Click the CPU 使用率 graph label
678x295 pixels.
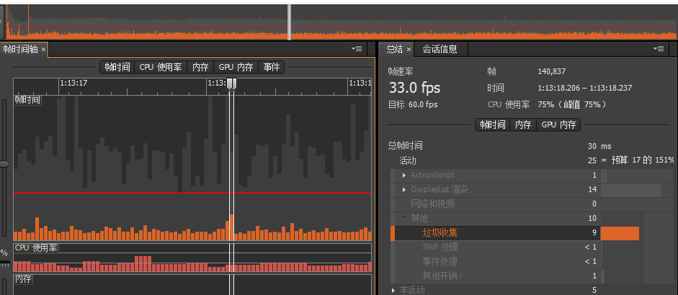[36, 248]
